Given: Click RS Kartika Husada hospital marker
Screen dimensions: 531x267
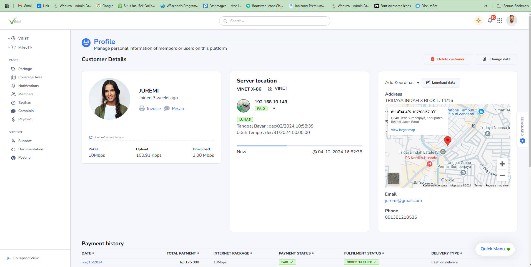Looking at the screenshot, I should click(x=429, y=164).
